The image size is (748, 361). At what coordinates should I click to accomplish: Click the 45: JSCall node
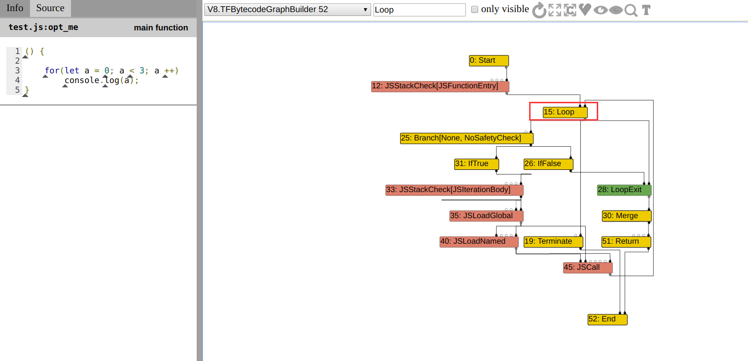pos(588,267)
